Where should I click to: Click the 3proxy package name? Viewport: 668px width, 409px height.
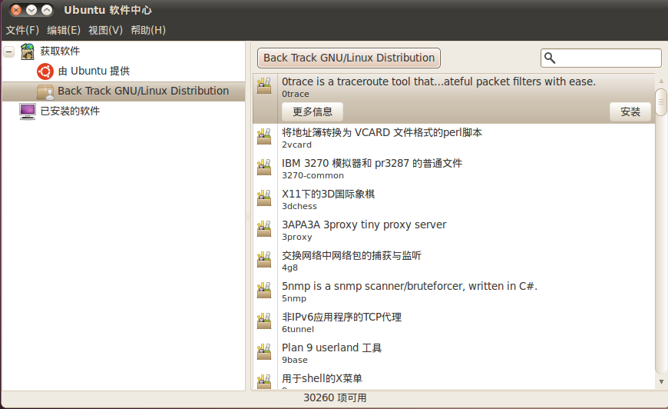[x=297, y=237]
